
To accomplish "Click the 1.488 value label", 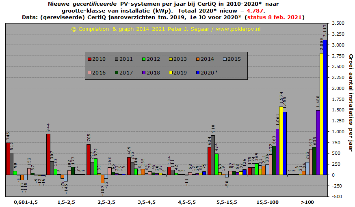I will point(318,101).
